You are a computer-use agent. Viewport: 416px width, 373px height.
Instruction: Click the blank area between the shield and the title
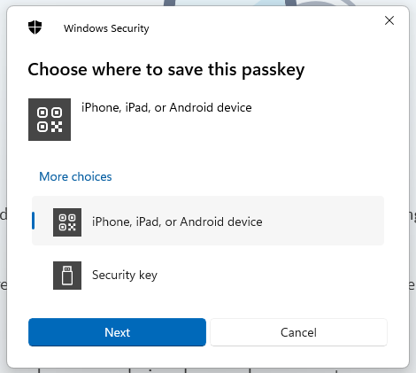[52, 28]
